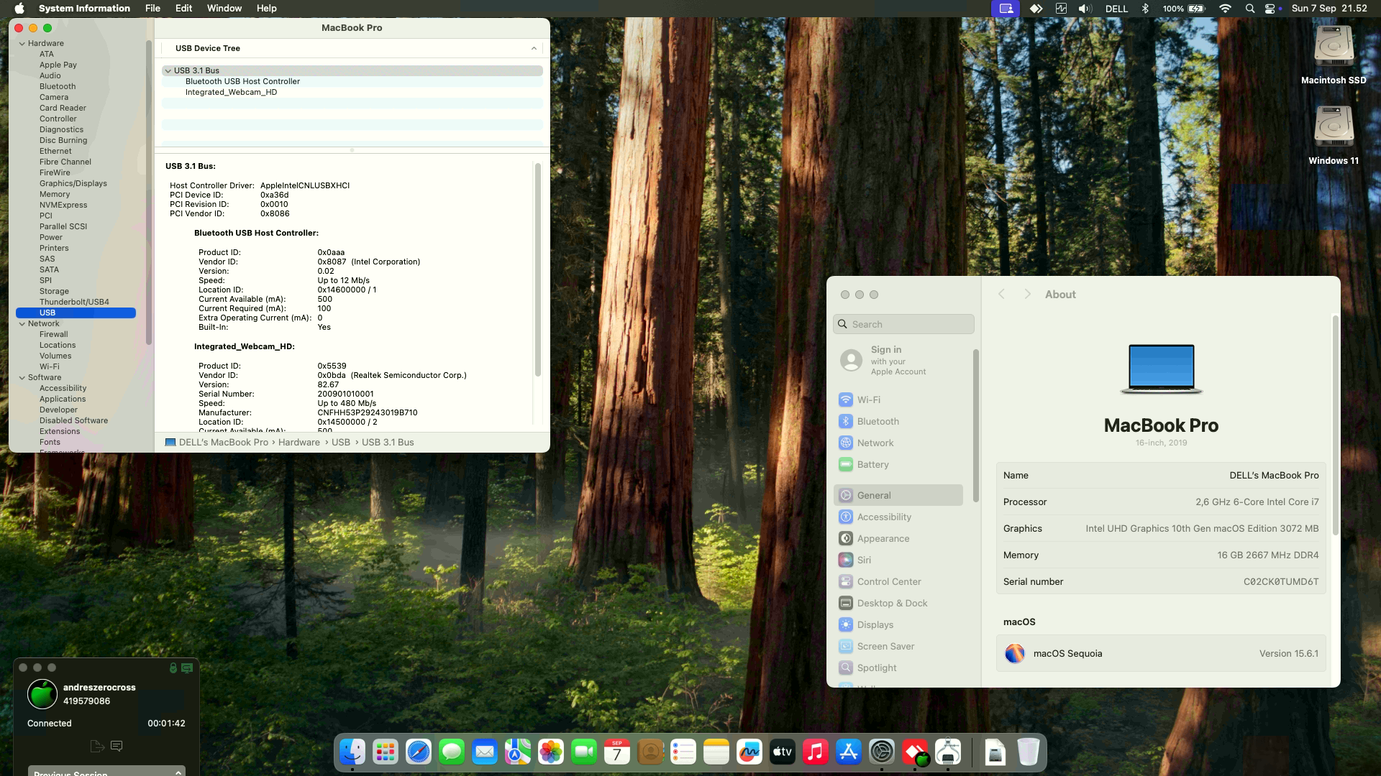This screenshot has width=1381, height=776.
Task: Click Hardware in the bottom path bar
Action: (x=299, y=443)
